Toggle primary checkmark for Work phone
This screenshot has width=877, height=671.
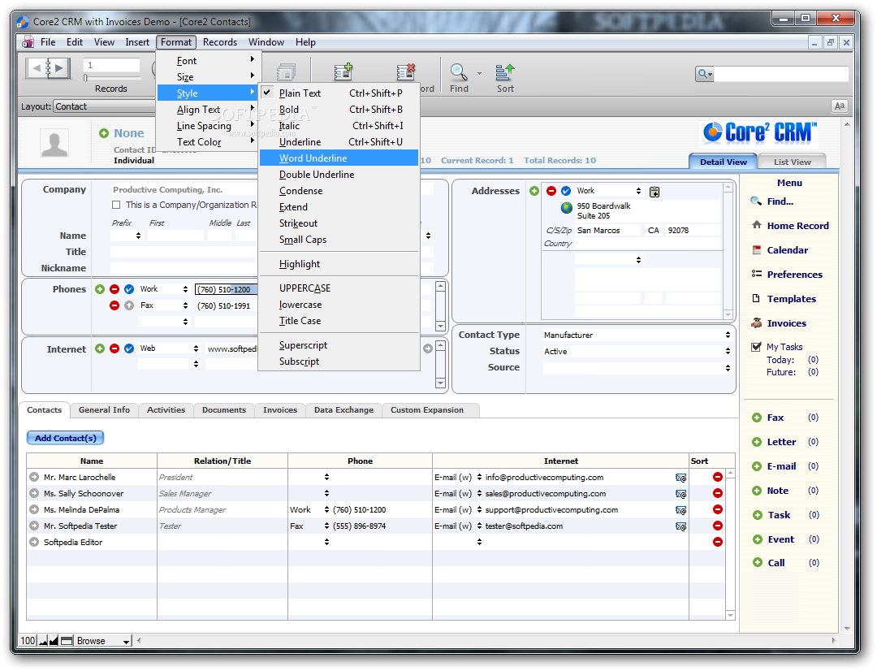click(x=129, y=289)
